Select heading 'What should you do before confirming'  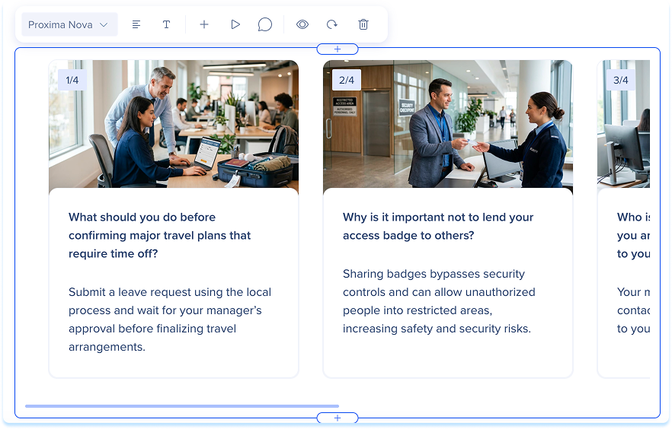(x=159, y=235)
